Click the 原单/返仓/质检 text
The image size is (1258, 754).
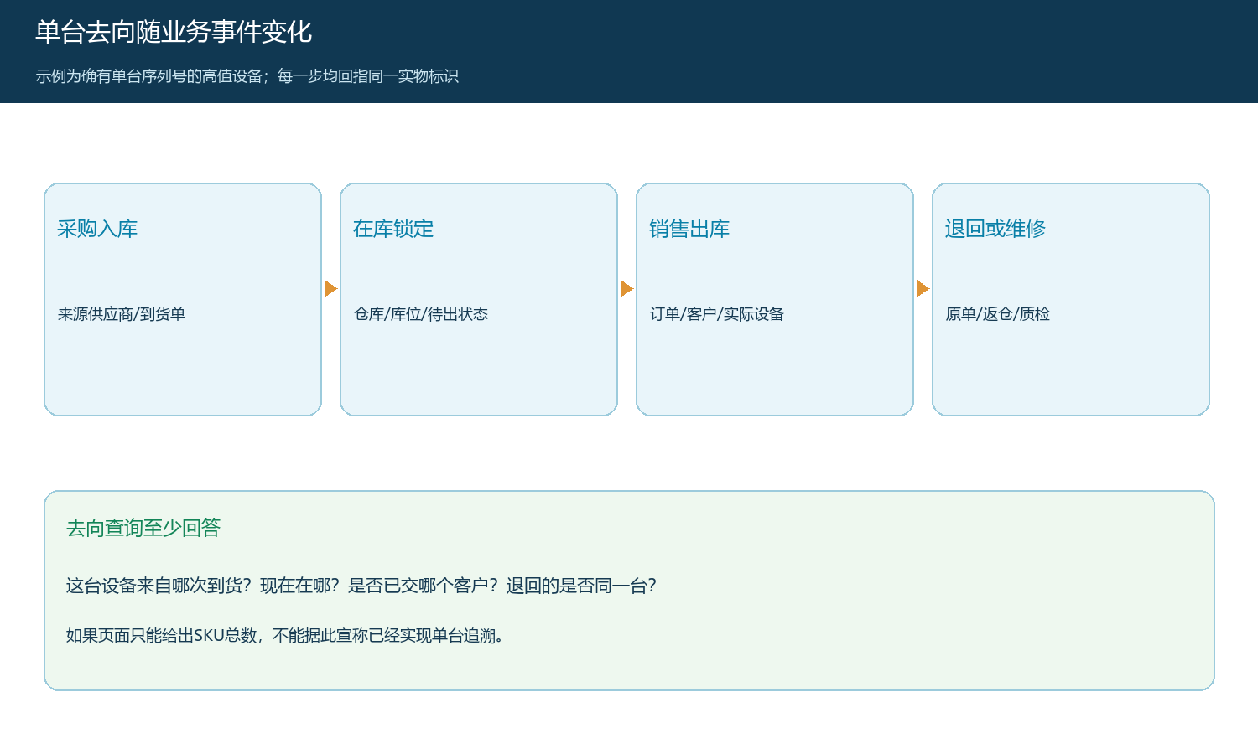pos(998,314)
